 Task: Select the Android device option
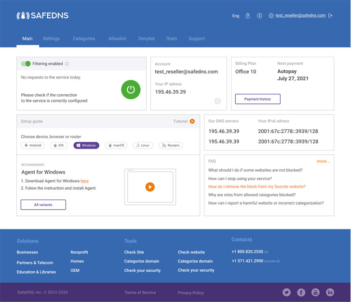coord(33,145)
